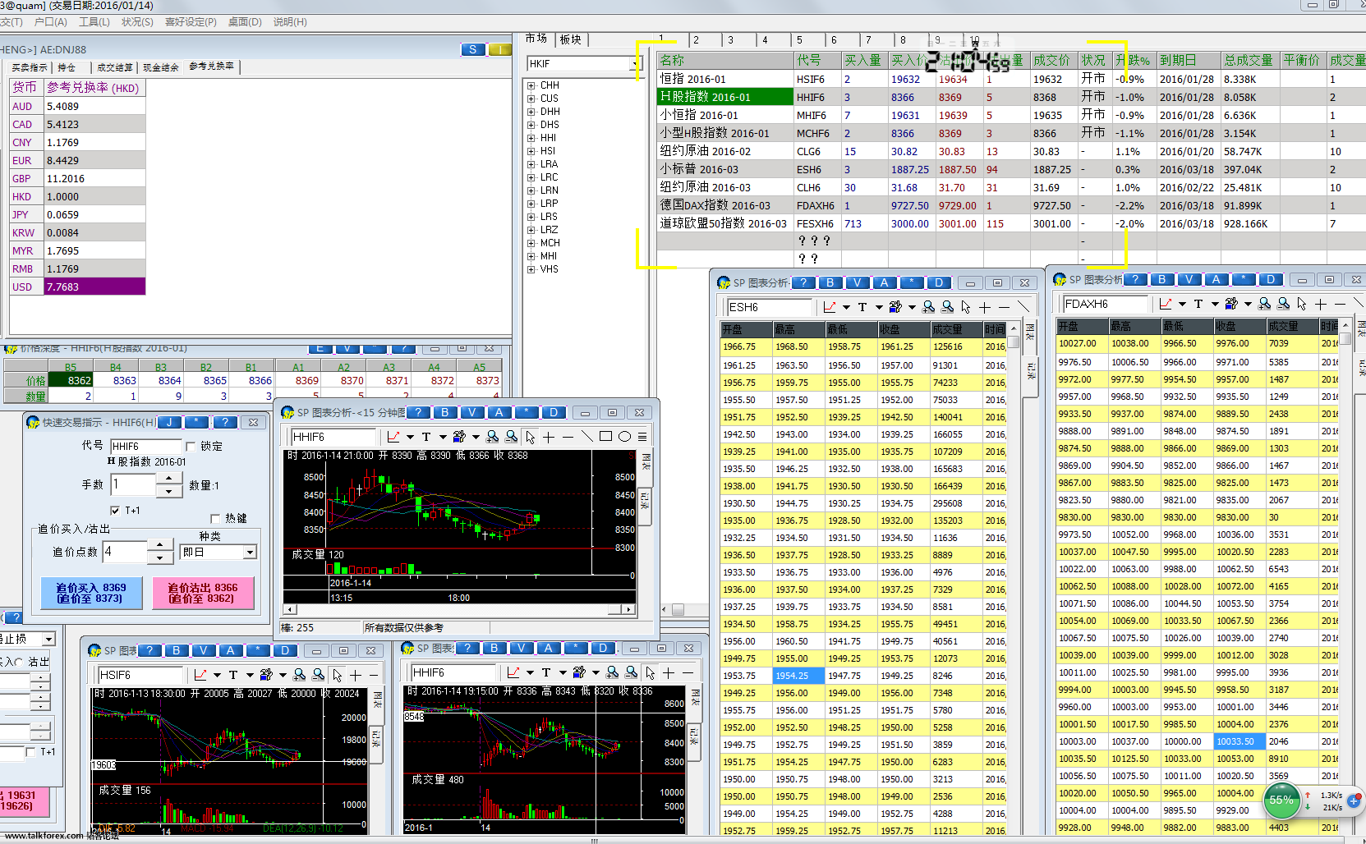Viewport: 1366px width, 844px height.
Task: Open the 户口(A) menu
Action: click(51, 22)
